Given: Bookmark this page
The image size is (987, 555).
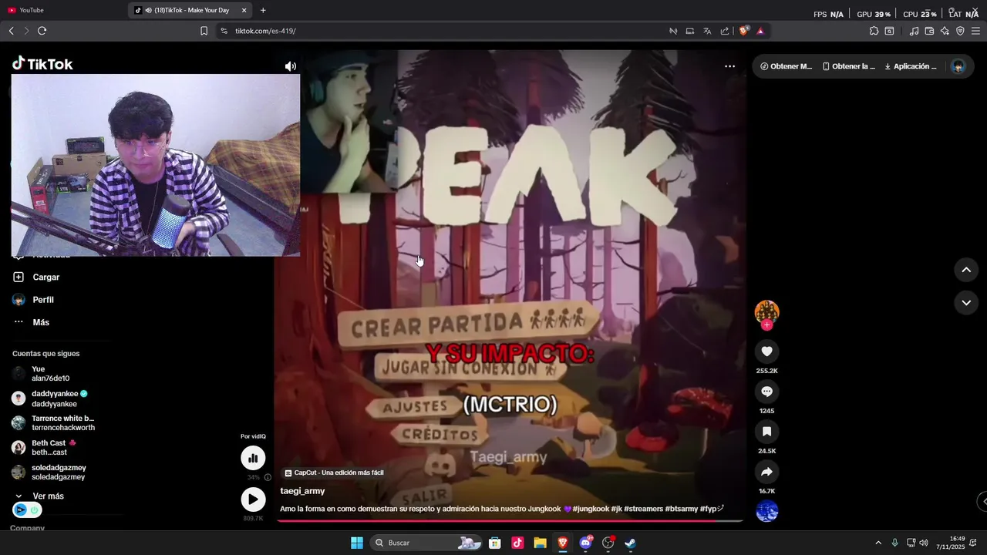Looking at the screenshot, I should 204,31.
